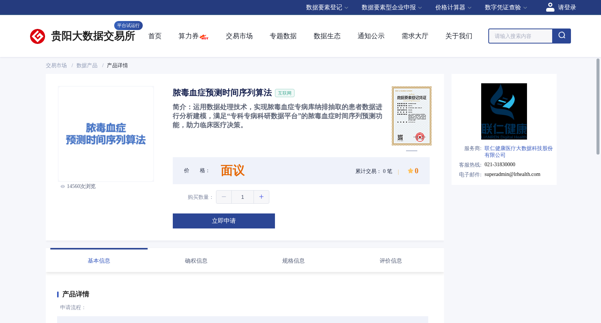Click the 产品详情 section heading

coord(76,294)
